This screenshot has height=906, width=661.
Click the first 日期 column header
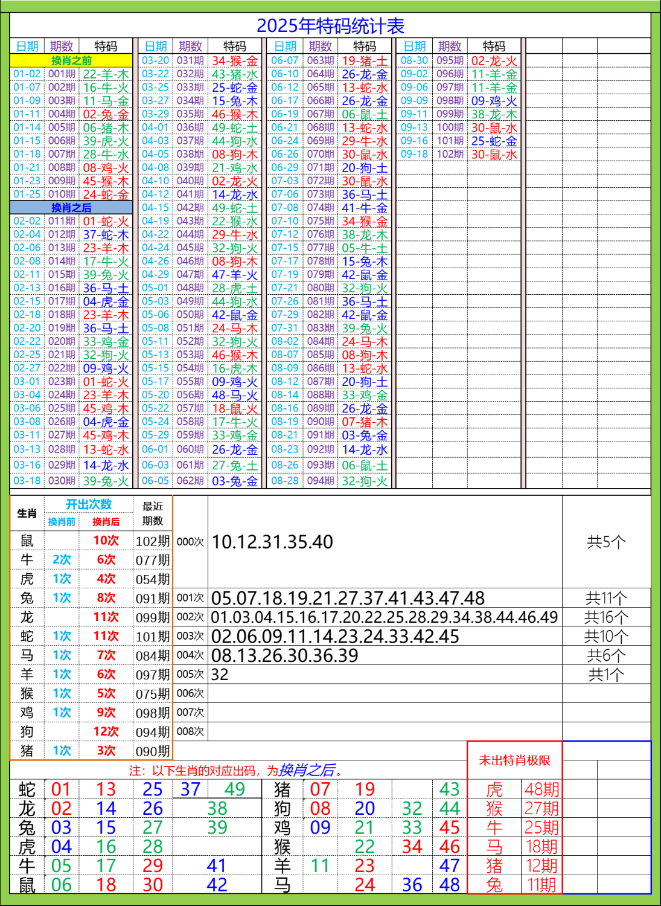point(27,44)
